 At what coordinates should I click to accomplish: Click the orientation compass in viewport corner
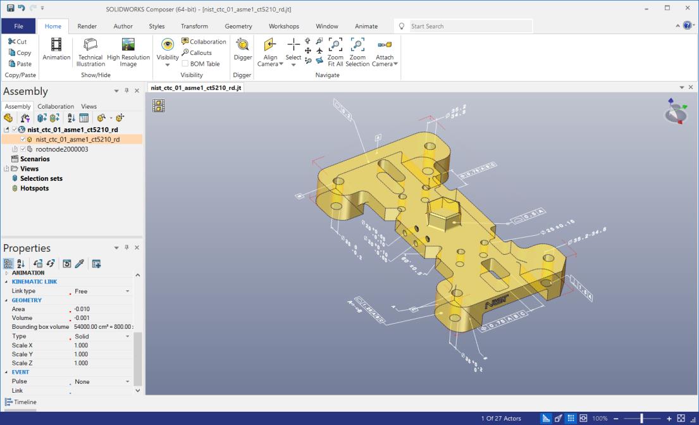point(676,111)
